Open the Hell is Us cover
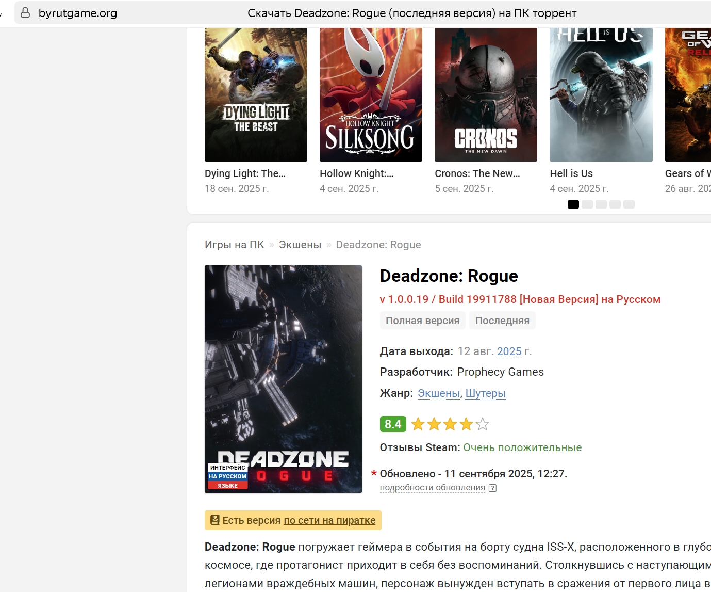This screenshot has height=592, width=711. [x=601, y=94]
